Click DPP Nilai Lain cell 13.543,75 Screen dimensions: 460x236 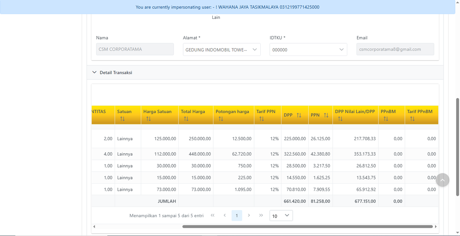click(x=366, y=178)
